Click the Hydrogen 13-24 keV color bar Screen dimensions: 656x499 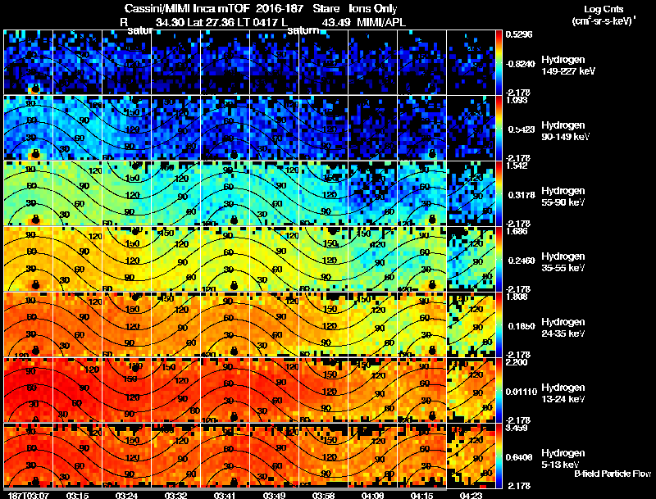click(499, 390)
